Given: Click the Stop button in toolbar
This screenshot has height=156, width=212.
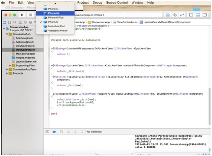Looking at the screenshot, I should point(30,15).
